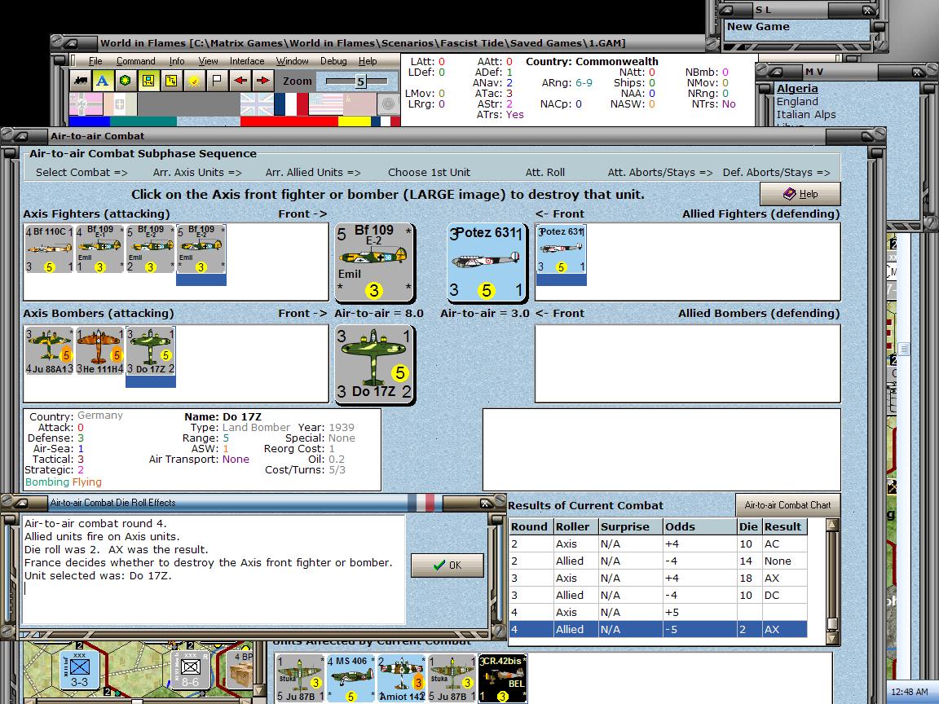
Task: Click the round 3 Axis AX result cell
Action: coord(784,579)
